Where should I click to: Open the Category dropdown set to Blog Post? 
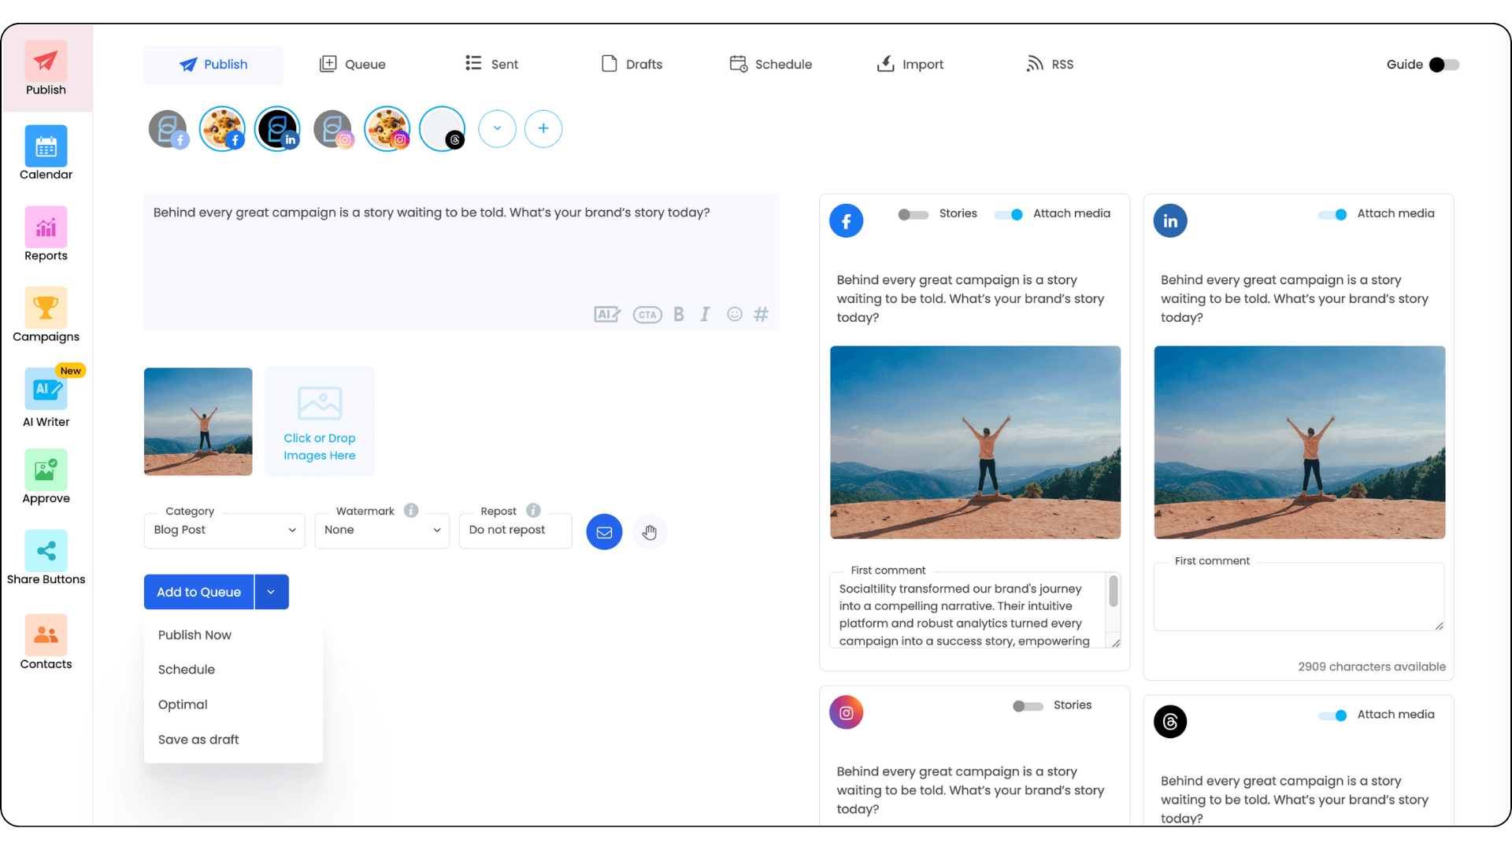[224, 530]
